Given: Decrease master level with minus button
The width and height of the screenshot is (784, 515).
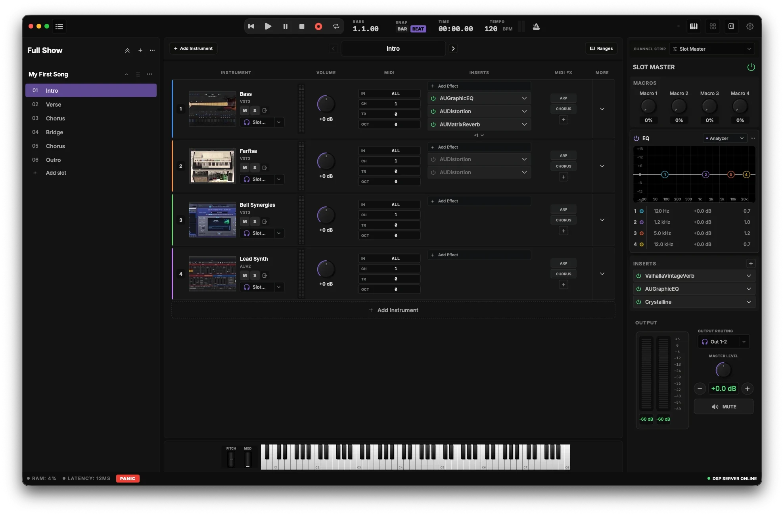Looking at the screenshot, I should click(700, 389).
